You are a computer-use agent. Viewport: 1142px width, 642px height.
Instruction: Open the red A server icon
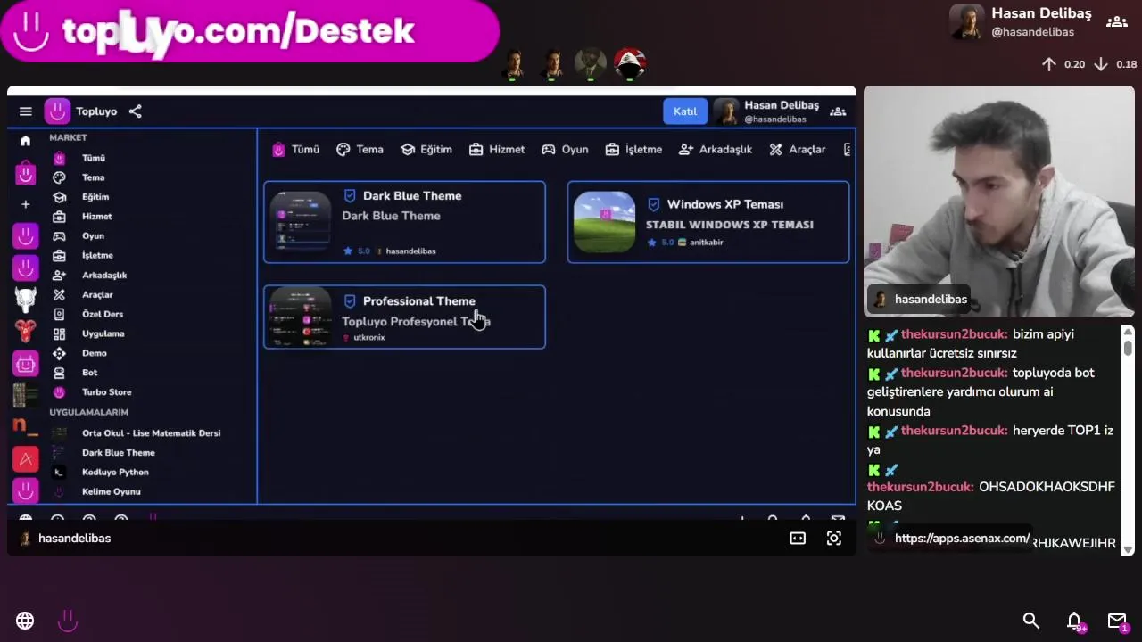coord(26,458)
